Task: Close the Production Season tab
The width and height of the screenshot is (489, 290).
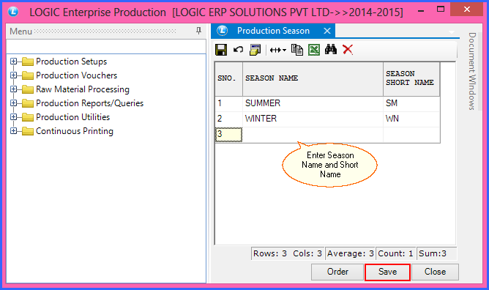Action: tap(327, 31)
